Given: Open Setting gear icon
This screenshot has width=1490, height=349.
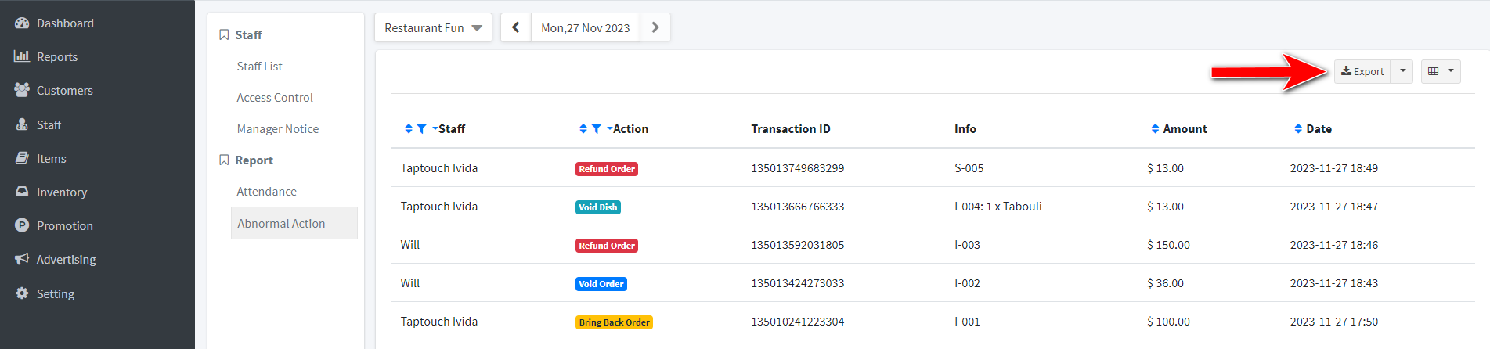Looking at the screenshot, I should [22, 293].
